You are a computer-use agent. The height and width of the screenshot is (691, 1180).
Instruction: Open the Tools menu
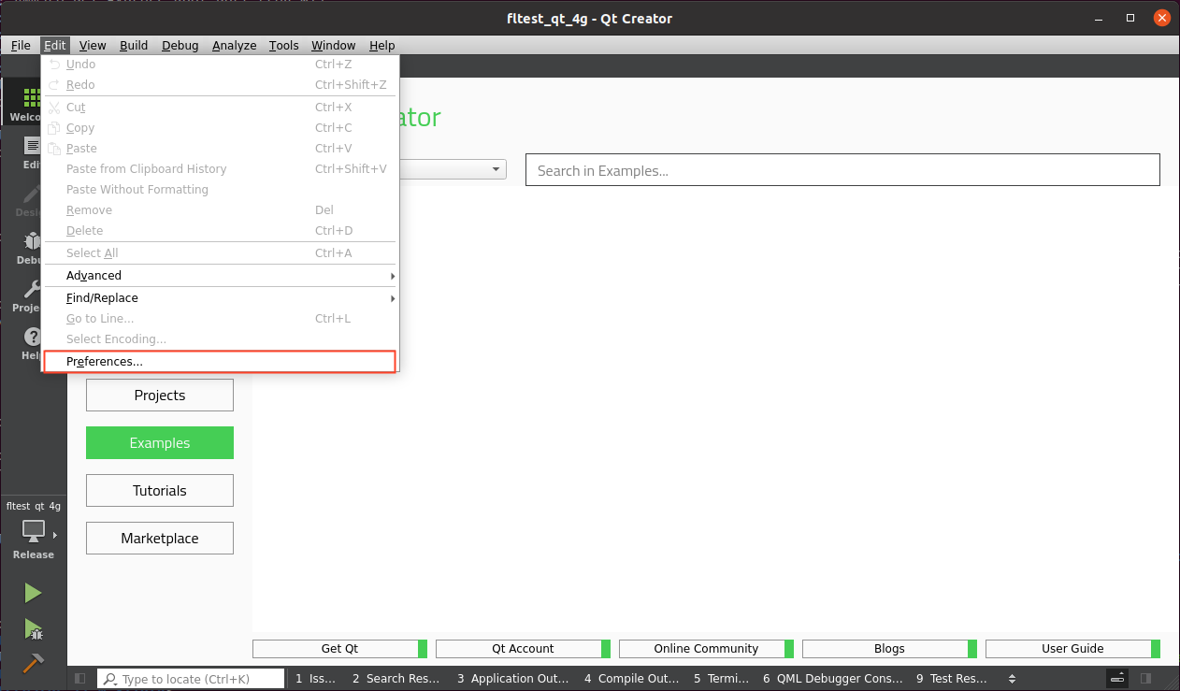pyautogui.click(x=283, y=45)
